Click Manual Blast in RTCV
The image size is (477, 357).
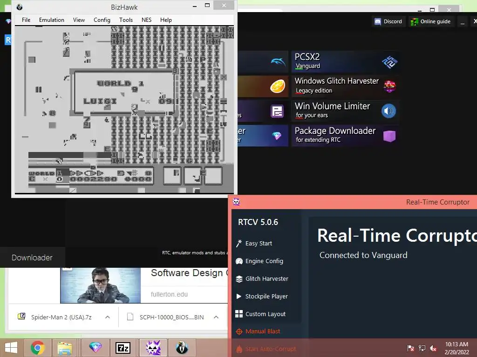263,331
